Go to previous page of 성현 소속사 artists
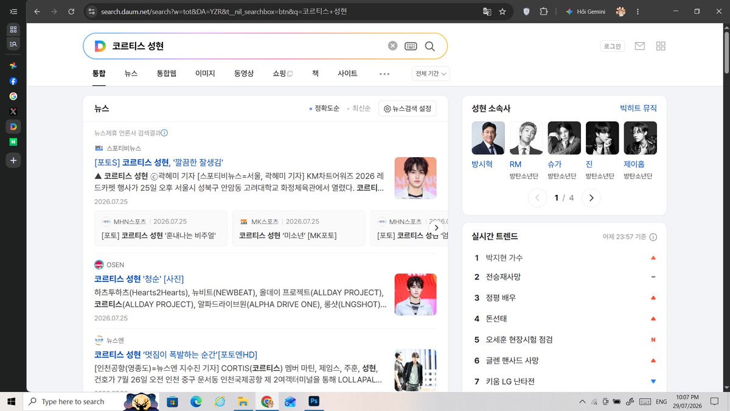Image resolution: width=730 pixels, height=411 pixels. [x=538, y=198]
